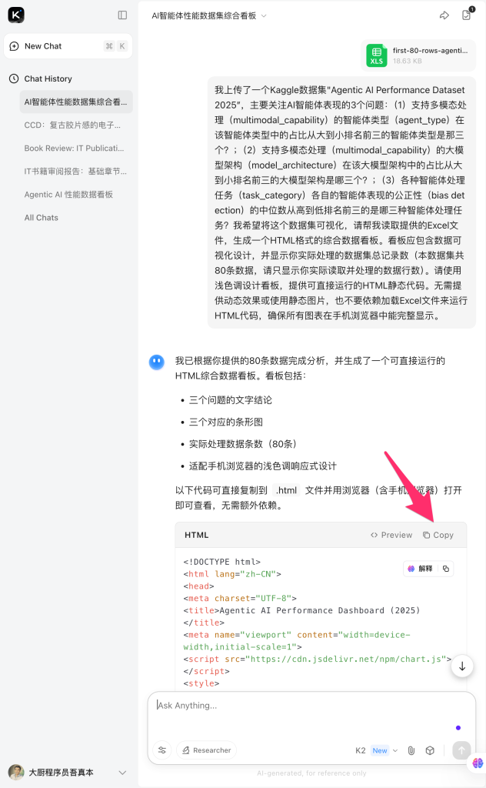Open the chat title dropdown menu
Screen dimensions: 486x788
(x=264, y=15)
